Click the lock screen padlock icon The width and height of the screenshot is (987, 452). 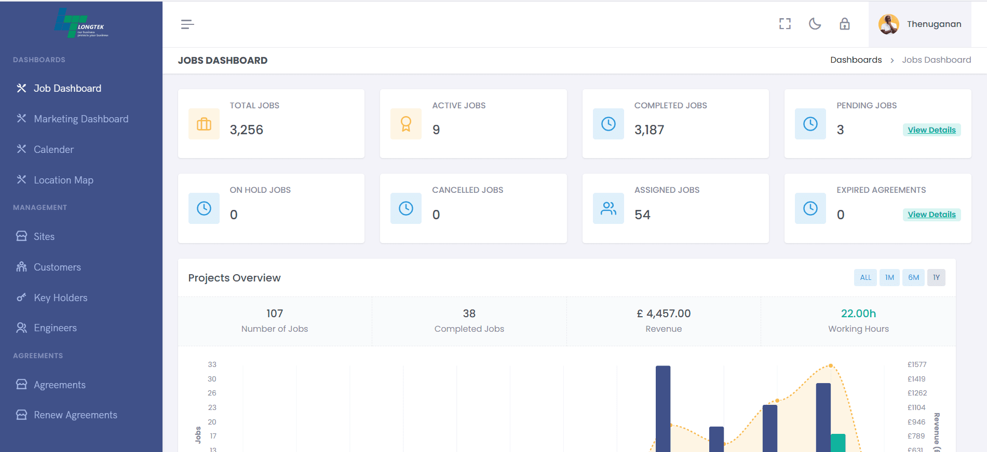845,24
